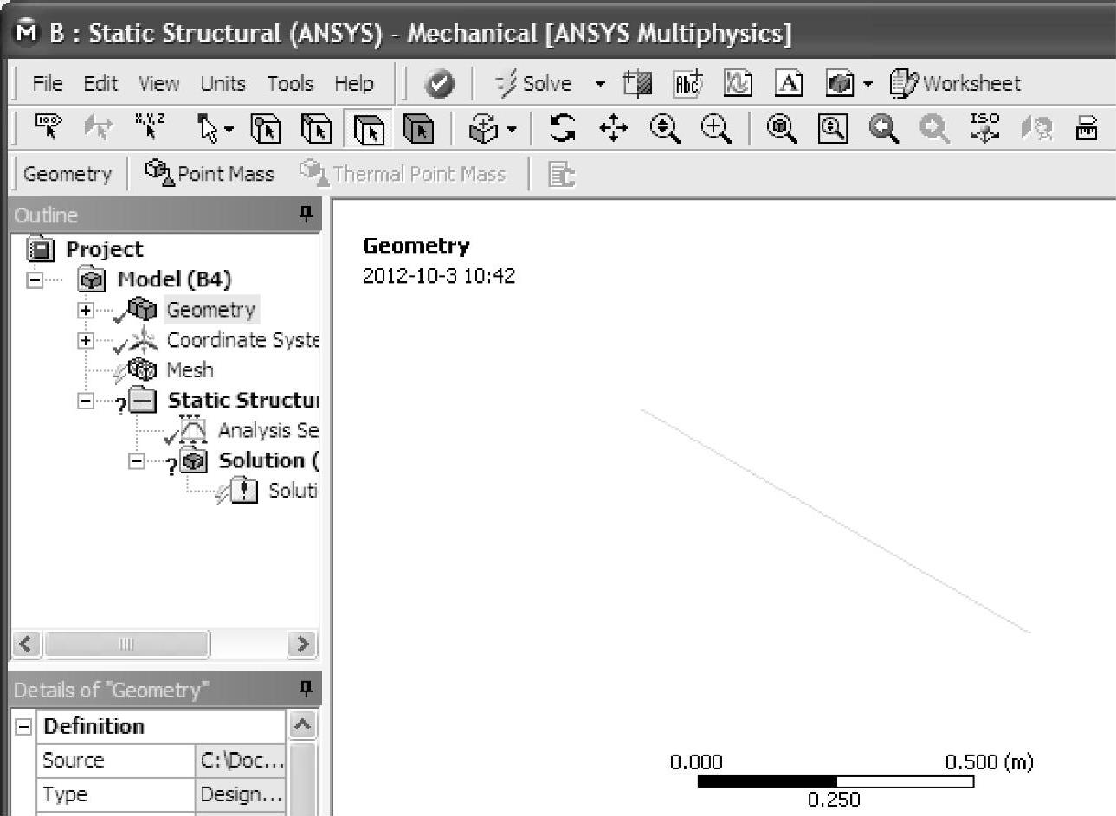Click the magnifier window icon
The height and width of the screenshot is (816, 1116).
(x=833, y=129)
